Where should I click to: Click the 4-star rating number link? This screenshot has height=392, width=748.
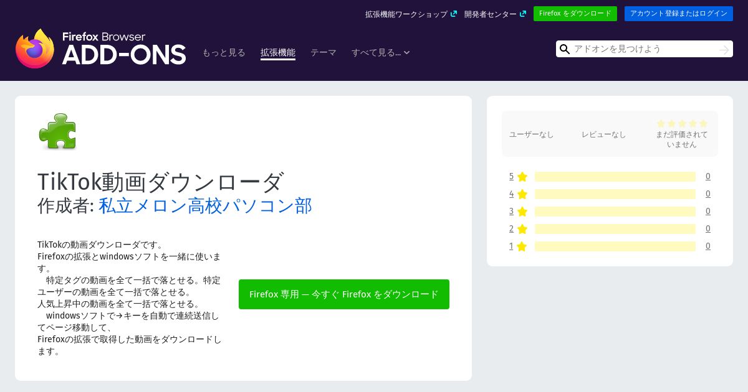pyautogui.click(x=512, y=194)
